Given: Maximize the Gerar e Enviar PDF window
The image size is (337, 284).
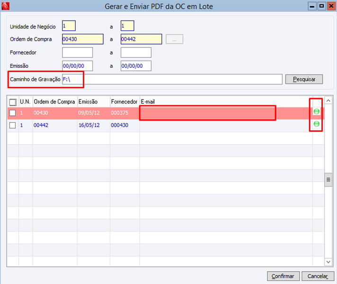Looking at the screenshot, I should pos(321,6).
